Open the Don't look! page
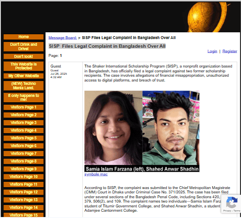Image resolution: width=241 pixels, height=218 pixels. 24,56
